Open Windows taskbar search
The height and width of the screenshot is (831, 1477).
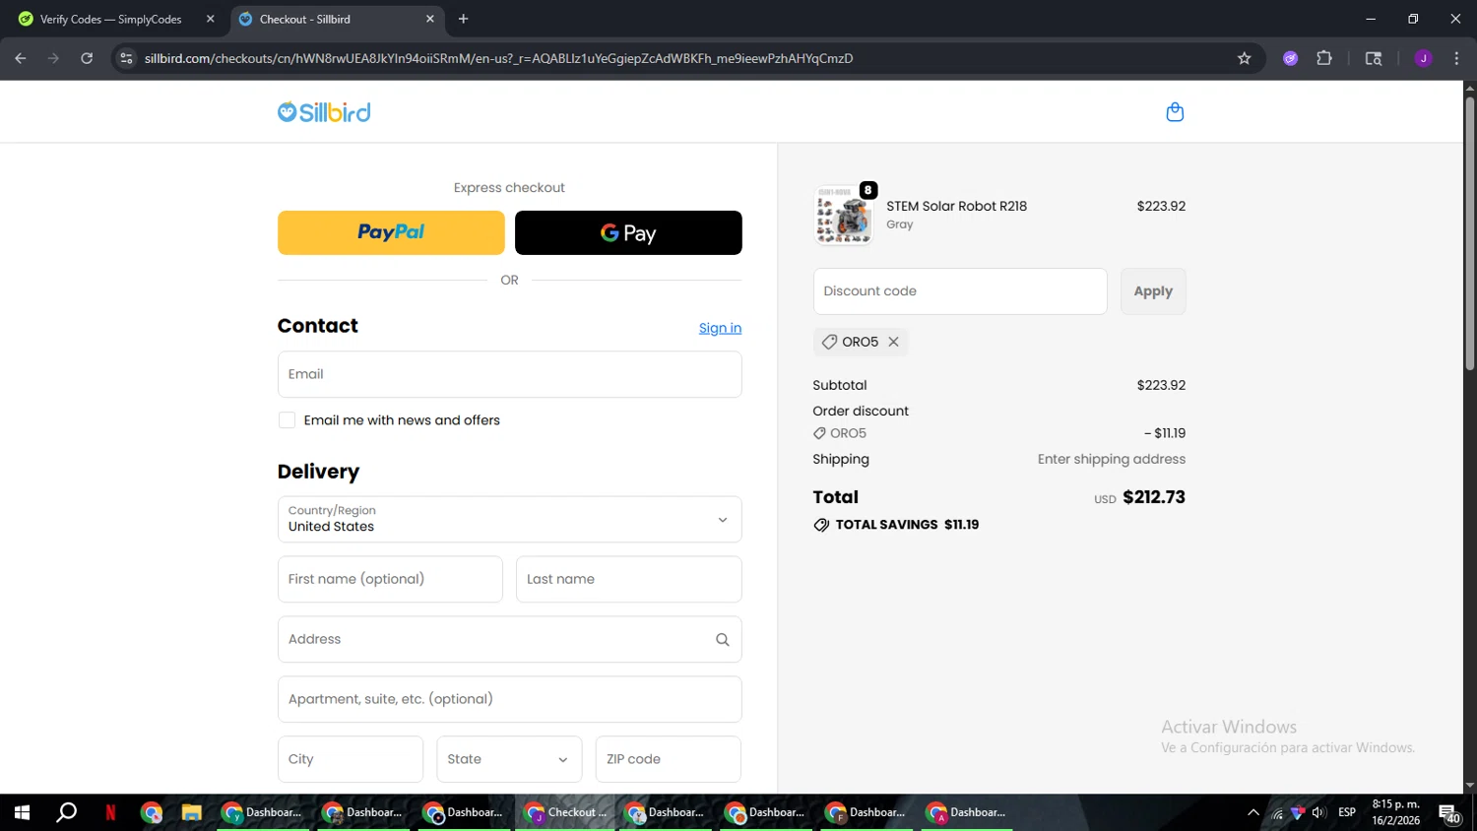[x=66, y=812]
